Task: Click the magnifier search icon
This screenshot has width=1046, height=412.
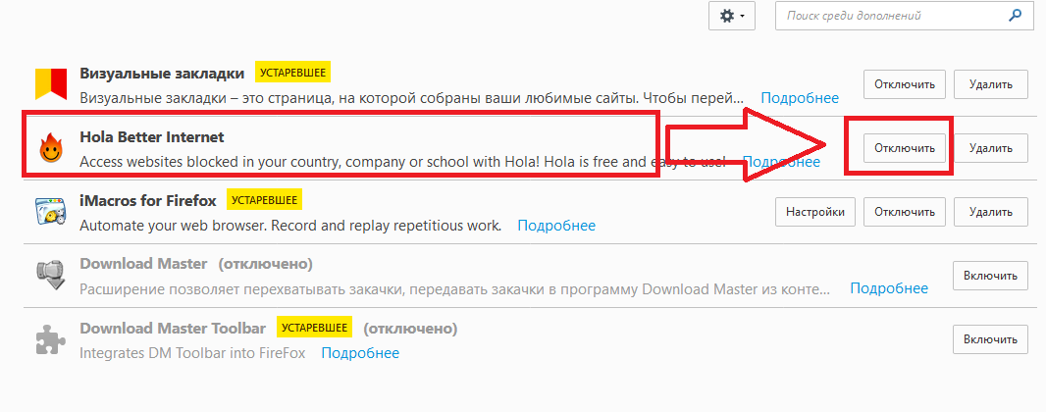Action: click(x=1016, y=15)
